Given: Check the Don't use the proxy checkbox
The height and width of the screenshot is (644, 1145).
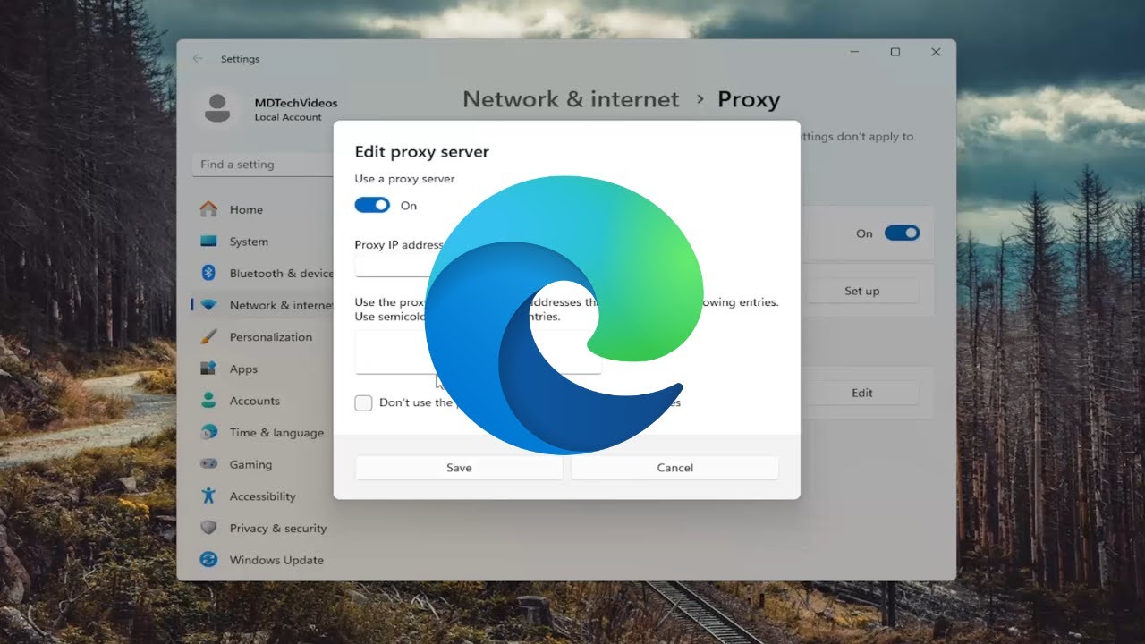Looking at the screenshot, I should (x=363, y=402).
